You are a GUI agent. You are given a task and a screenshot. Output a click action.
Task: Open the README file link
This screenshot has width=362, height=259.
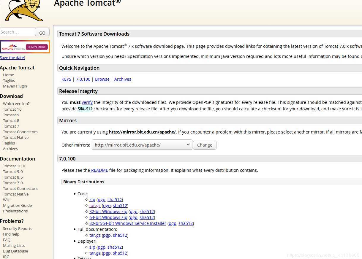tap(99, 170)
